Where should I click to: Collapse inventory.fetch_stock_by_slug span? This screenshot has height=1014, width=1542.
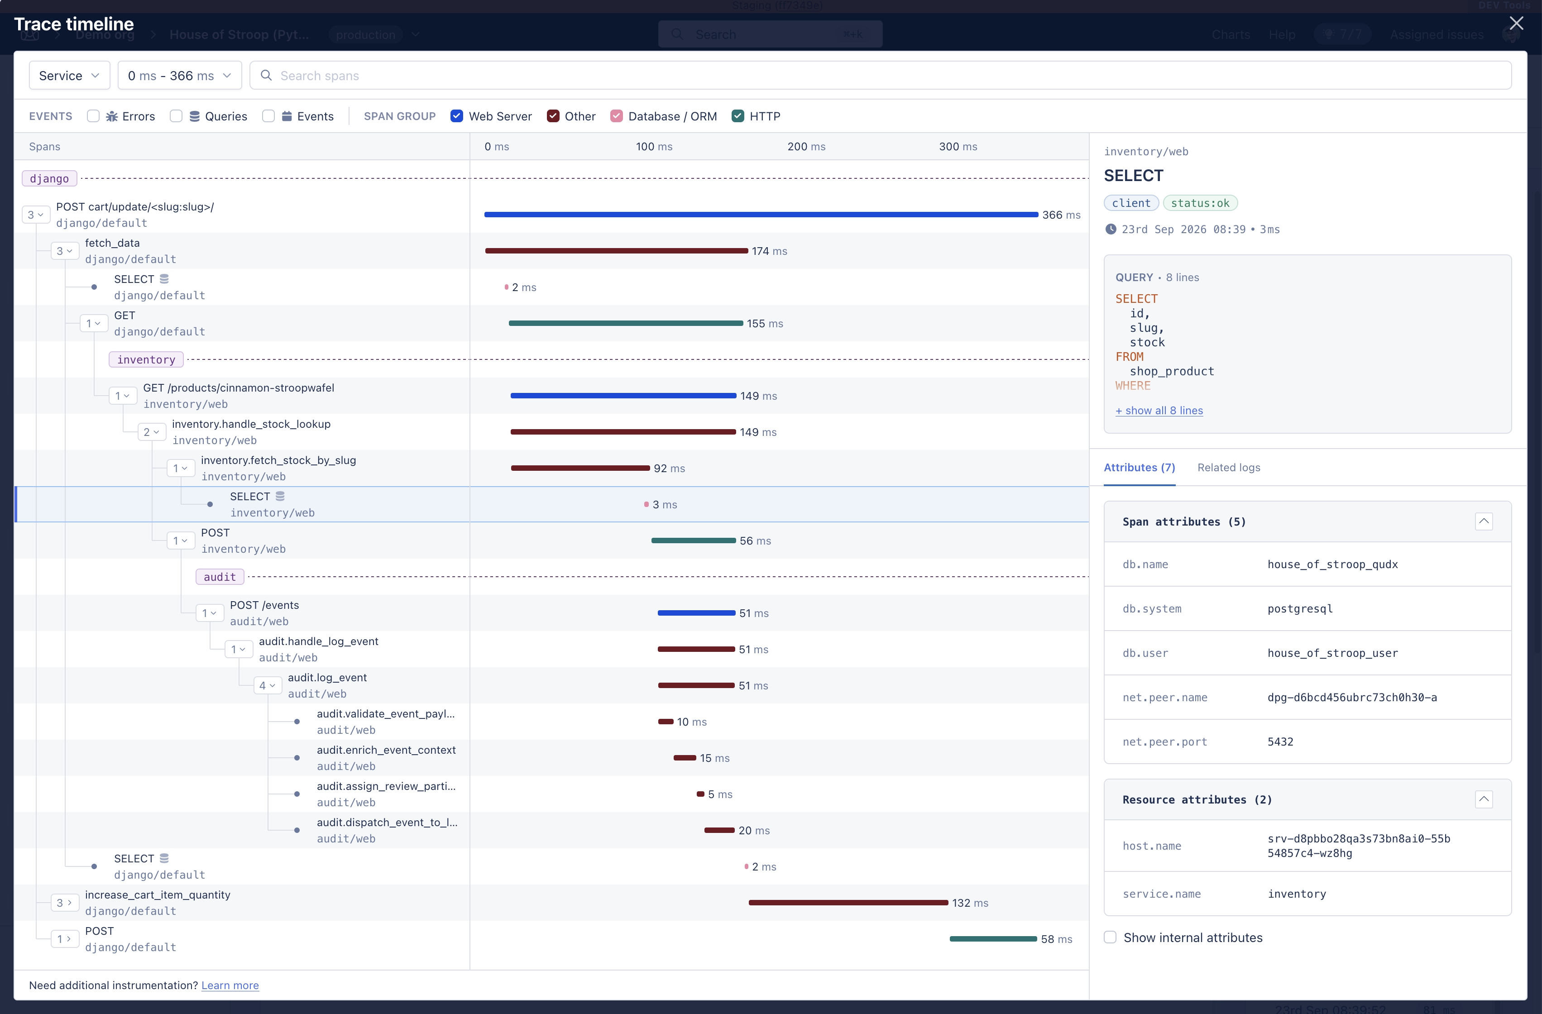(181, 469)
